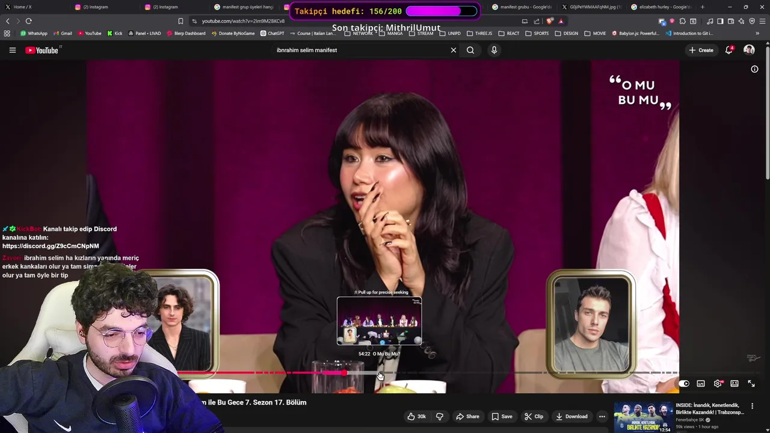Toggle the browser sidebar panel
The height and width of the screenshot is (433, 770).
(720, 21)
